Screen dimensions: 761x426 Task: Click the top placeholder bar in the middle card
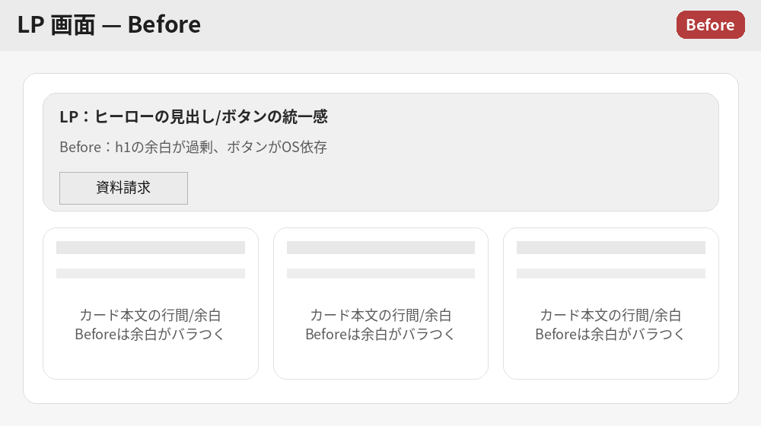tap(380, 247)
